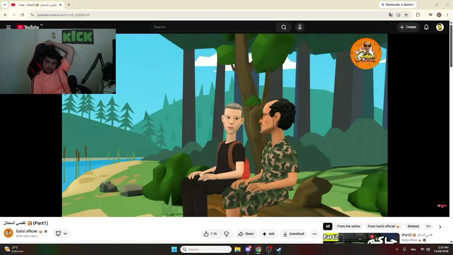The height and width of the screenshot is (255, 453).
Task: Open the Part2 video title link
Action: [x=417, y=235]
